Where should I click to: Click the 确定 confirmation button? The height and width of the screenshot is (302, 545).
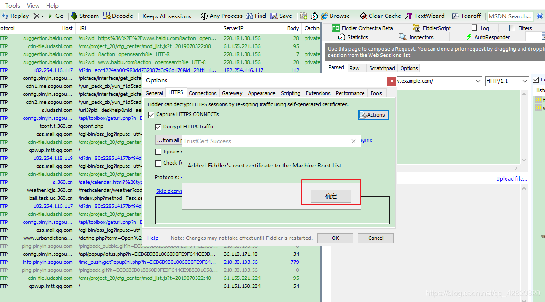(331, 196)
